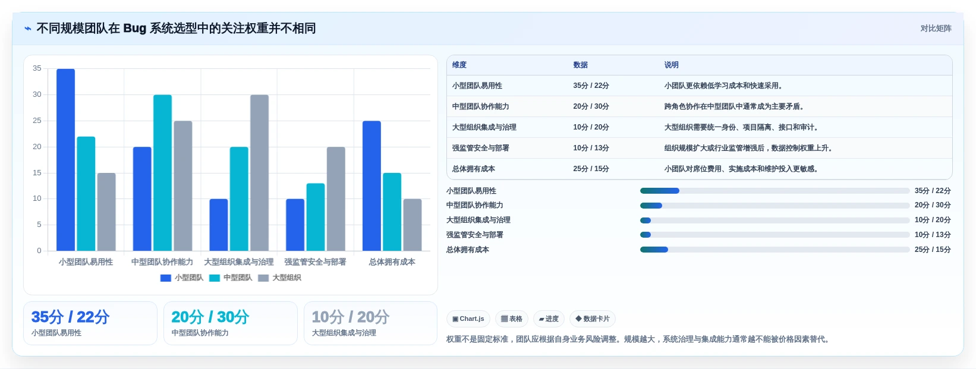Click the panel title about Bug 系统选型

point(176,29)
